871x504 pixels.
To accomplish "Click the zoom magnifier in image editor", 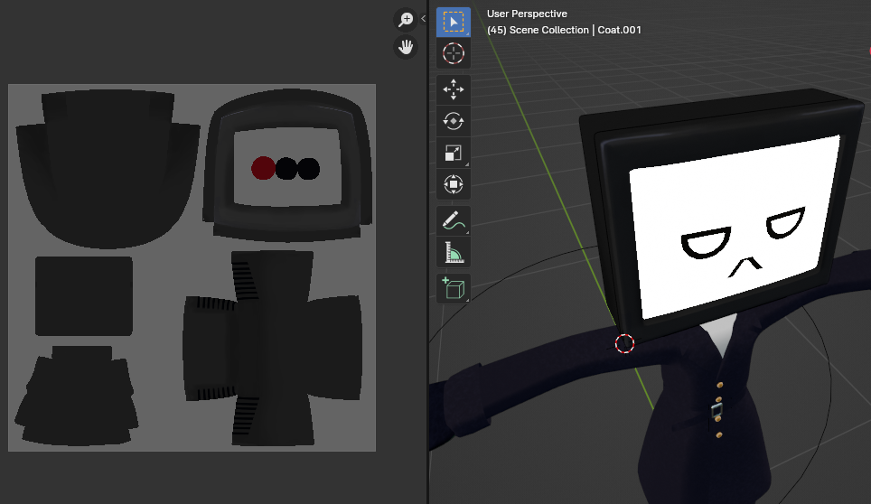I will 406,20.
